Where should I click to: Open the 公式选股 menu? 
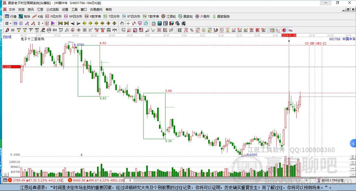(52, 9)
